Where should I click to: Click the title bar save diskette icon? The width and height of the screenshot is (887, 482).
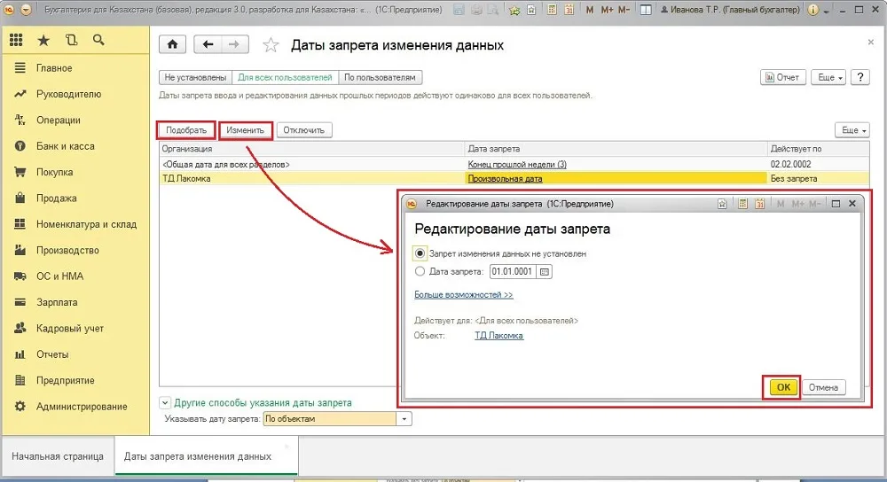[459, 10]
